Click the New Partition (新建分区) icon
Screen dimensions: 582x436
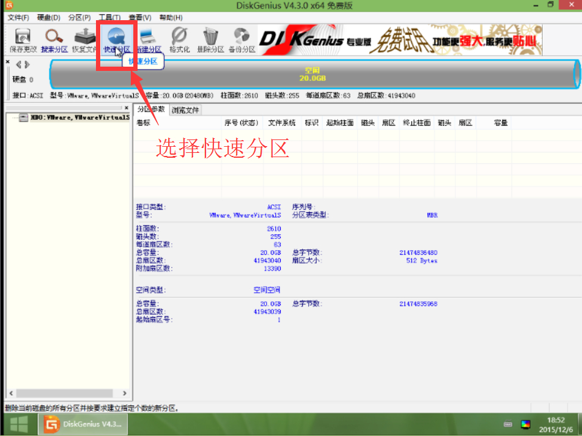(149, 40)
